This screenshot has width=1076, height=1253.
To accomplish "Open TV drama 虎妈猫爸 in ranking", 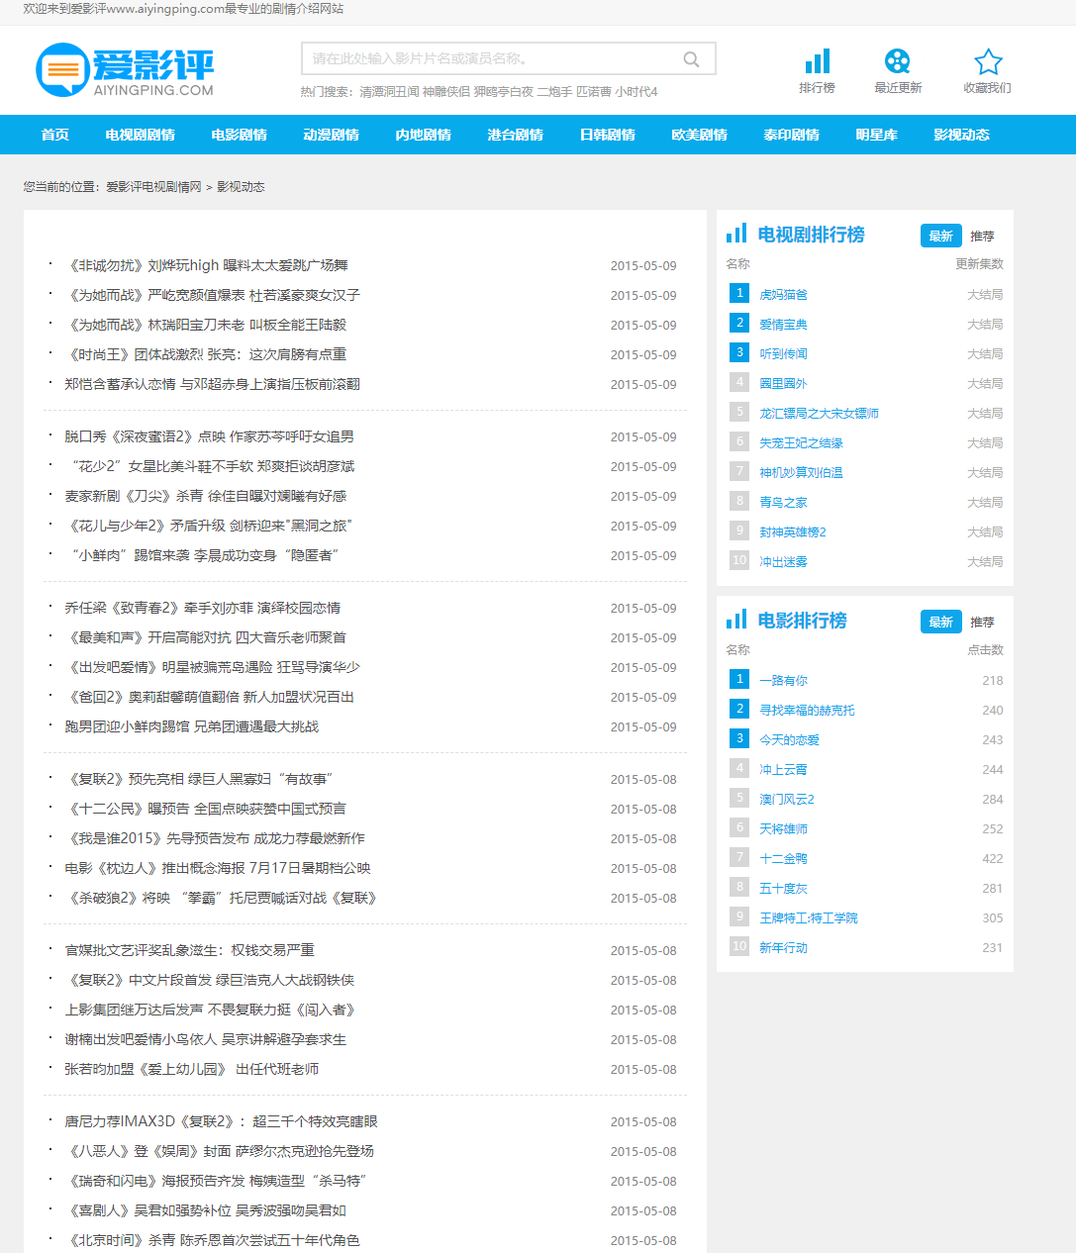I will (x=783, y=295).
